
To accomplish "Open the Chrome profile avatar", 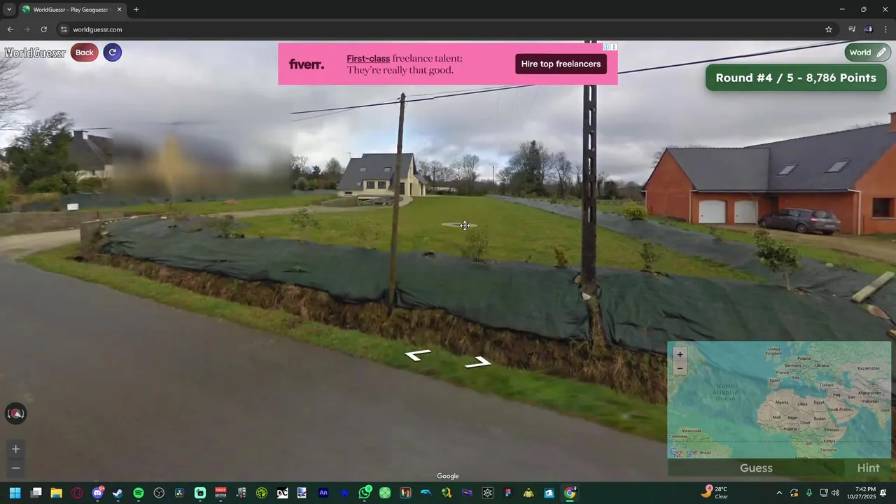I will pyautogui.click(x=869, y=29).
